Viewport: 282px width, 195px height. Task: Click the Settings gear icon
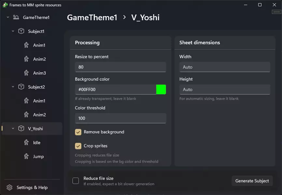pyautogui.click(x=9, y=188)
